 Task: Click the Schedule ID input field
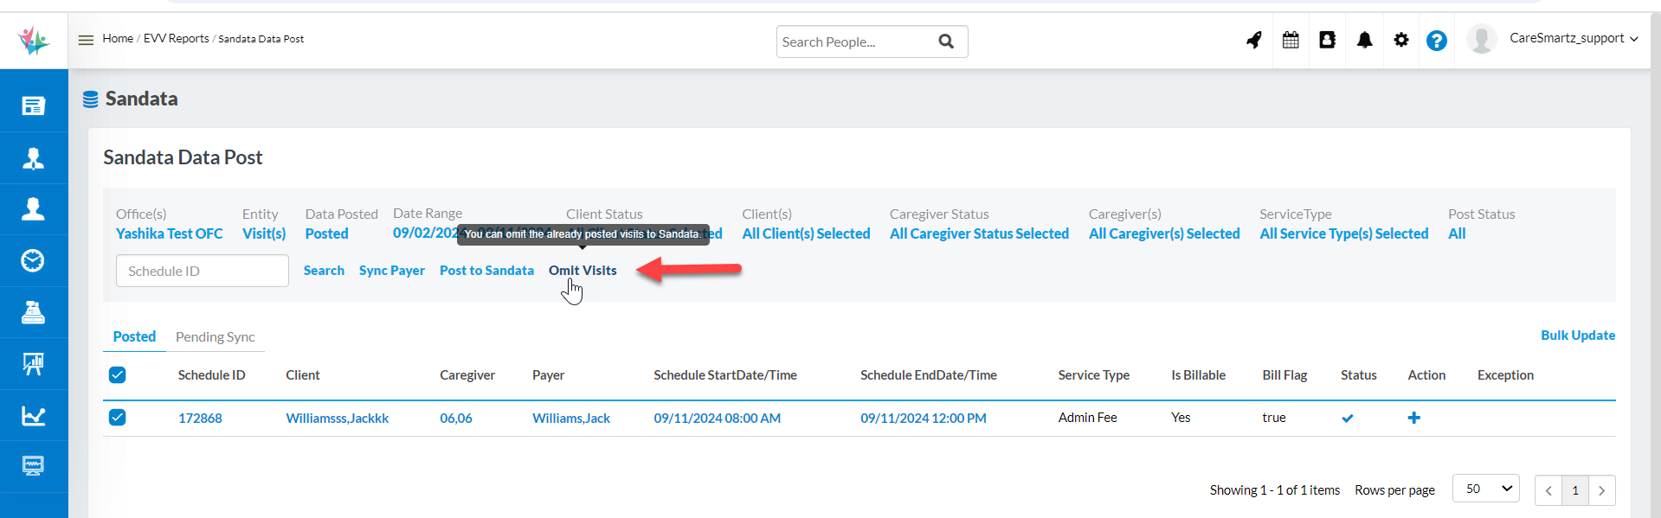pos(202,271)
